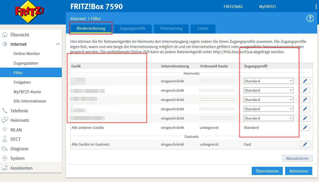
Task: Open Zugangsprofil dropdown for the second device
Action: tap(268, 90)
